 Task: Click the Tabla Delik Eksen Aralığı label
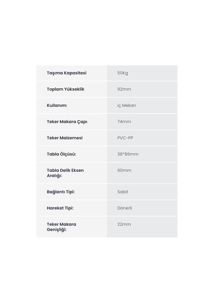65,173
